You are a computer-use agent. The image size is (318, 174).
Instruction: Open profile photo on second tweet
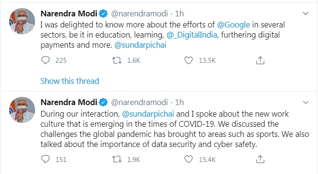[x=22, y=110]
